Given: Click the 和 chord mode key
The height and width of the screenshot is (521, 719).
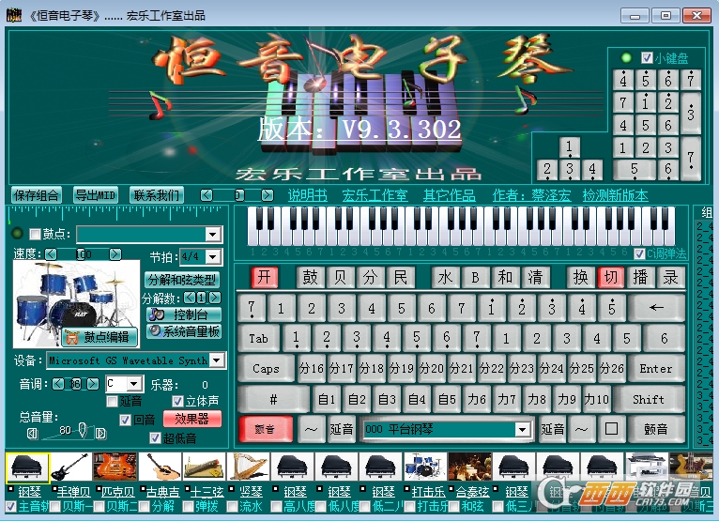Looking at the screenshot, I should tap(505, 277).
